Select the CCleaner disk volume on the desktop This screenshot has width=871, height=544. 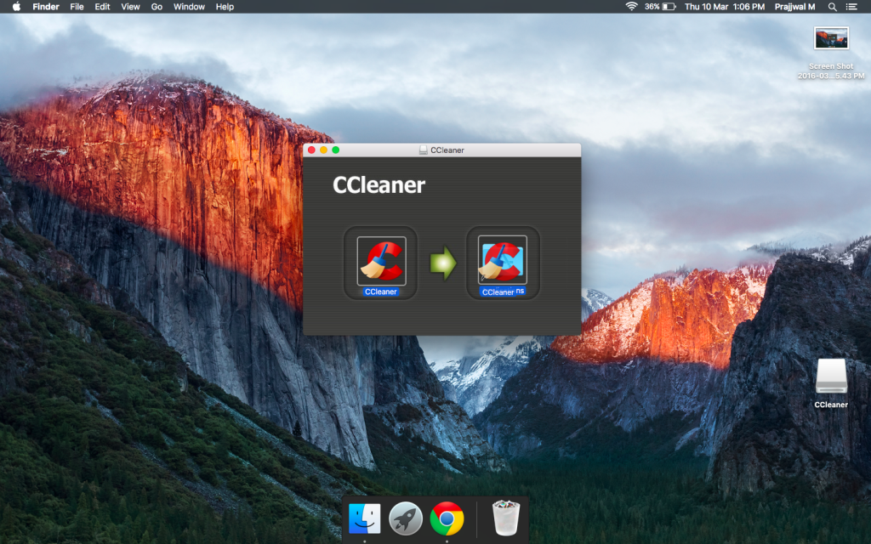click(x=831, y=377)
